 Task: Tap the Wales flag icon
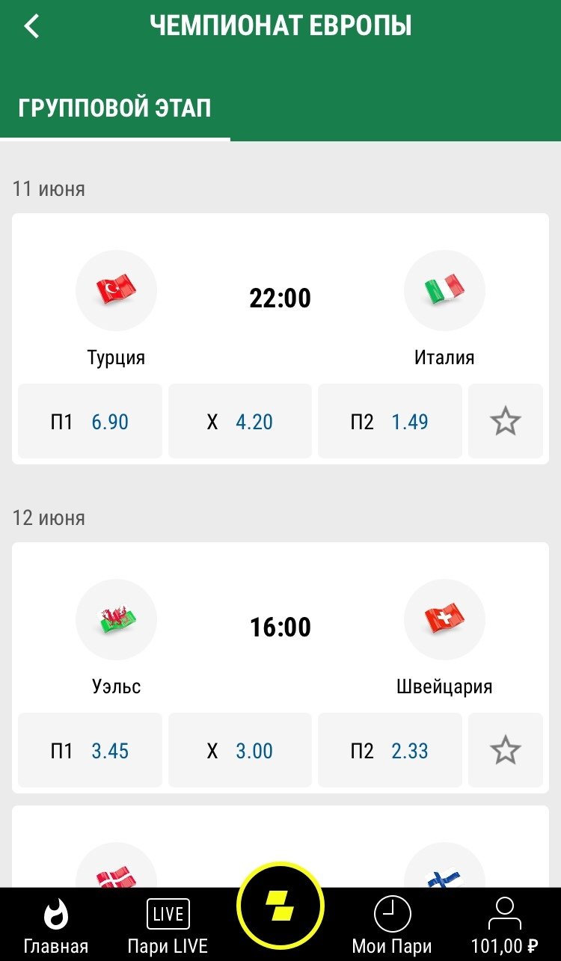(x=116, y=619)
